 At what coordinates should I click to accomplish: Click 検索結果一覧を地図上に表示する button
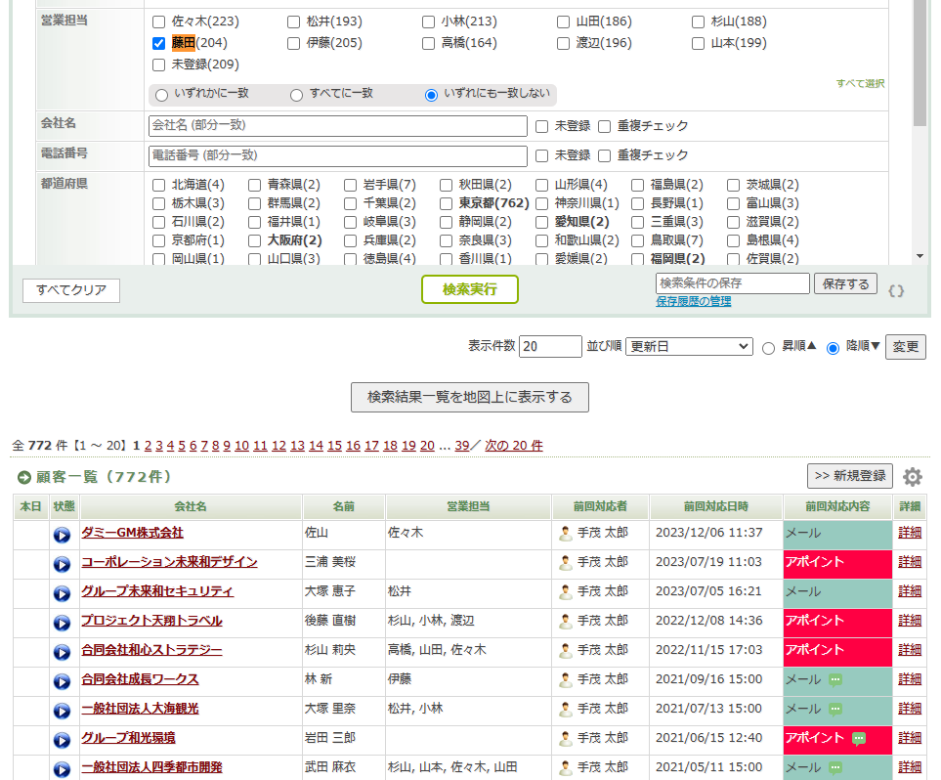pos(469,397)
